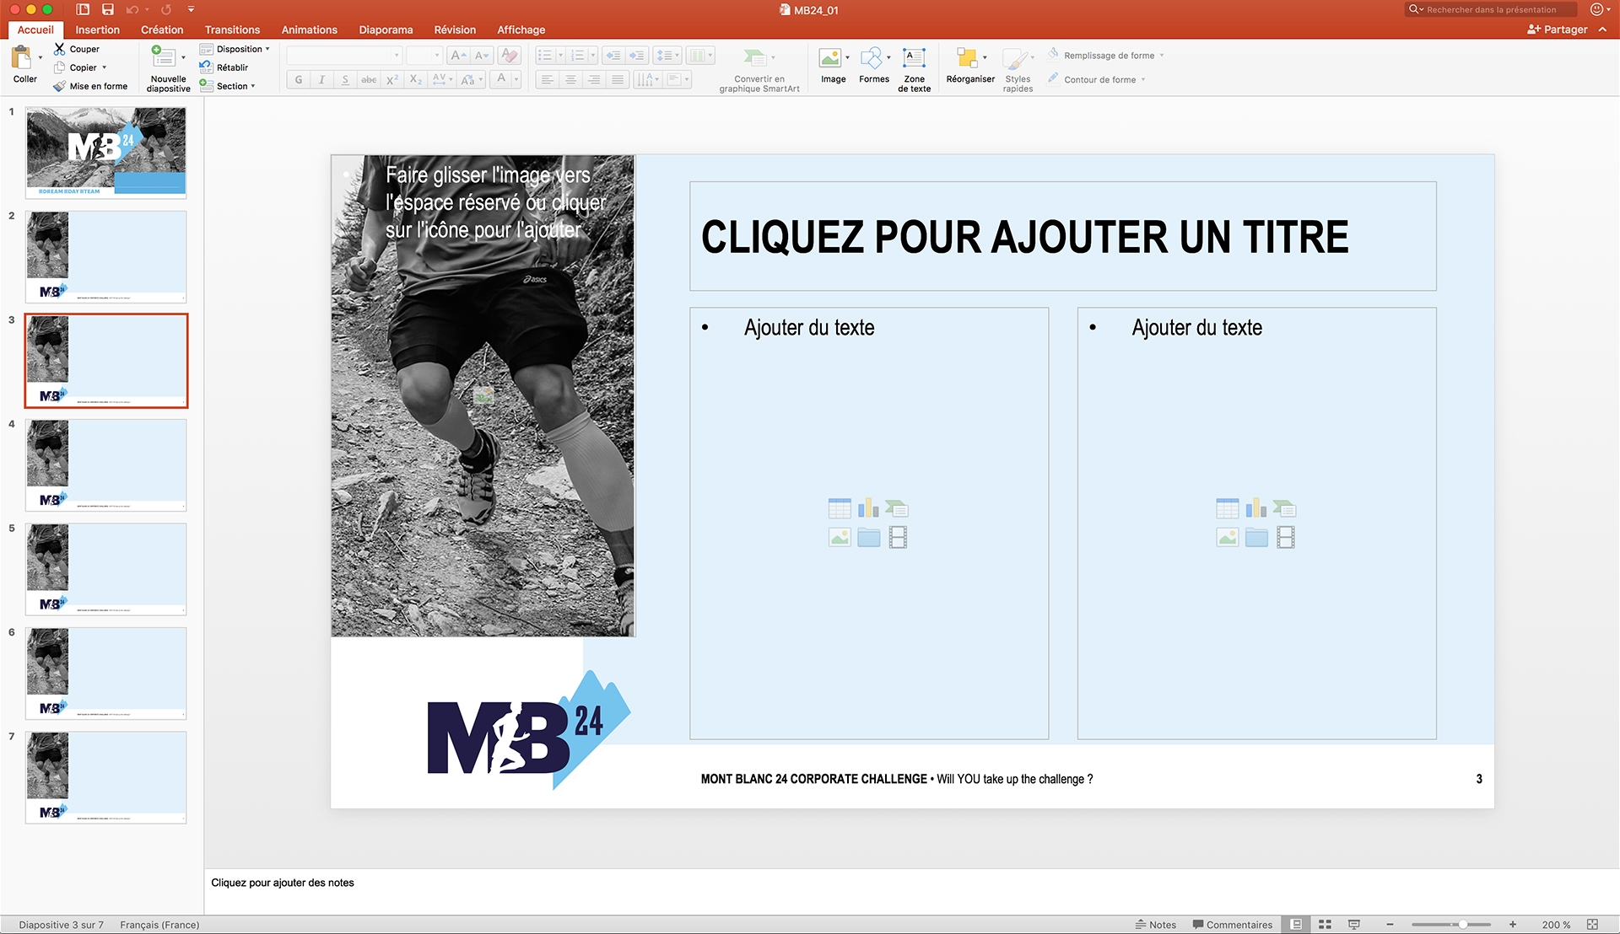Toggle bold G formatting
1620x934 pixels.
[299, 79]
